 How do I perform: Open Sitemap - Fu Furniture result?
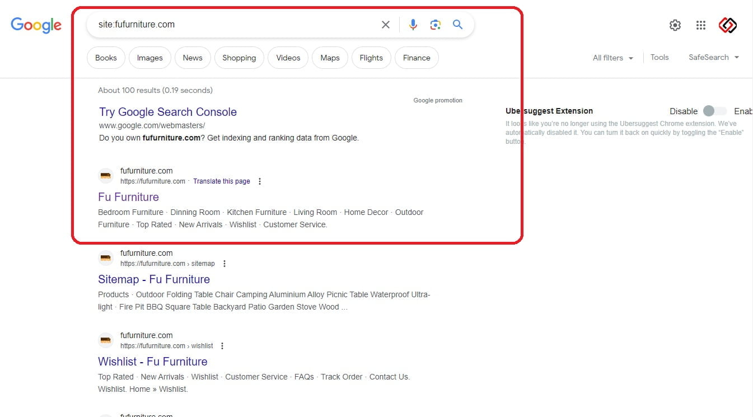pos(154,279)
